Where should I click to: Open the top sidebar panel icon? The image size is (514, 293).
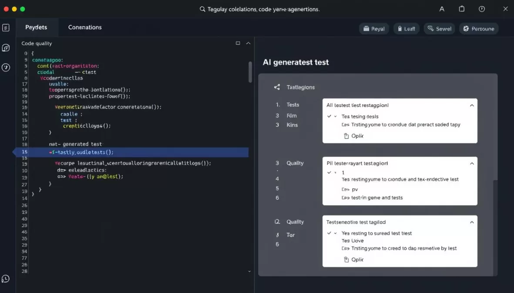6,27
